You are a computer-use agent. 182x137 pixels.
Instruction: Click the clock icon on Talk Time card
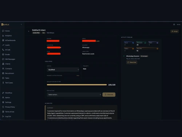pyautogui.click(x=157, y=49)
